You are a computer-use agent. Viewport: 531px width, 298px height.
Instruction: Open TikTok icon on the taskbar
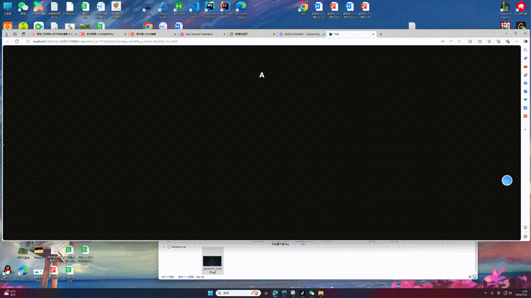coord(303,293)
